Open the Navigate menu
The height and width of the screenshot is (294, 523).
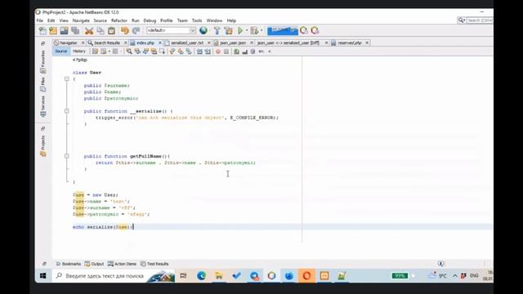click(x=81, y=20)
